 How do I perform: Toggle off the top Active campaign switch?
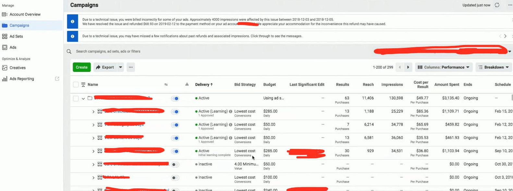(x=175, y=98)
